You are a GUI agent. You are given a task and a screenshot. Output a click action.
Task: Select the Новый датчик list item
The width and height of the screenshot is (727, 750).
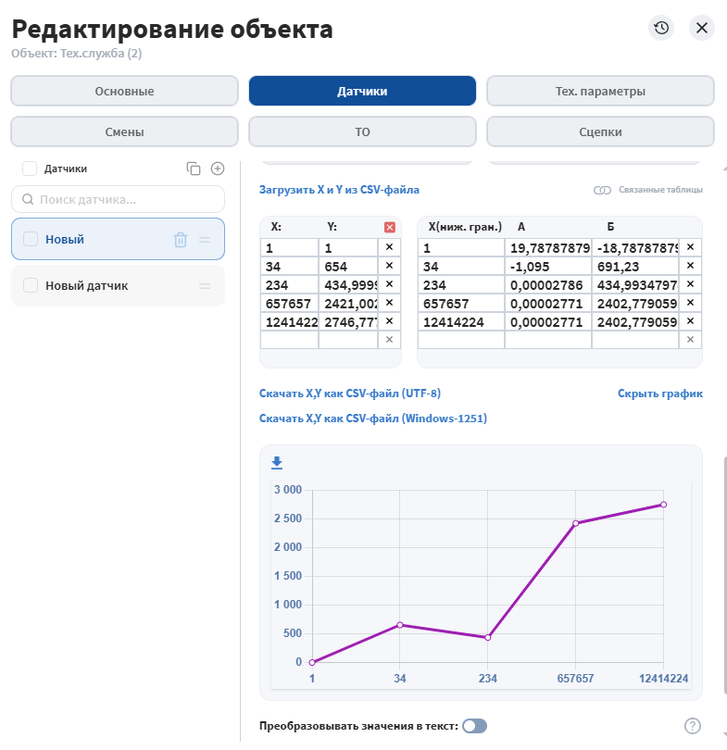click(118, 285)
